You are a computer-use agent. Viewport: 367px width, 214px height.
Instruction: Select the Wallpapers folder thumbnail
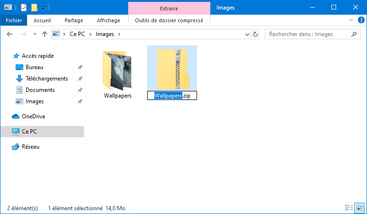pos(117,71)
